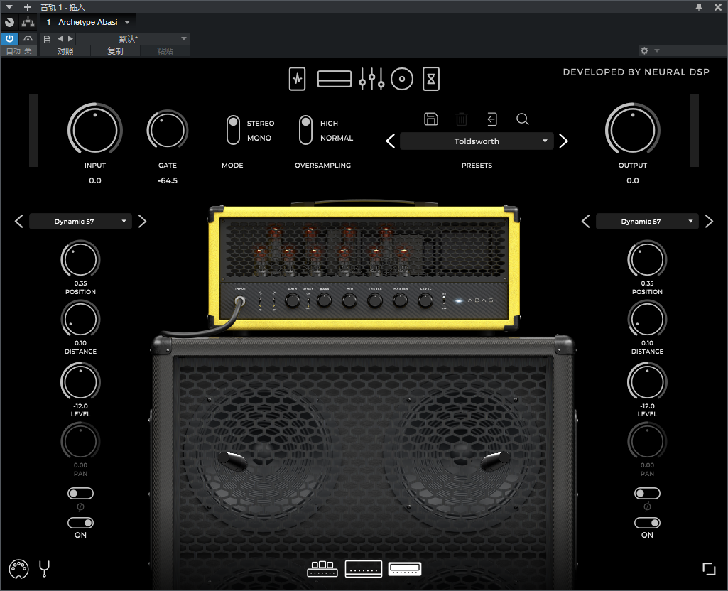Open the cabinet speaker section icon
The image size is (728, 591).
coord(402,79)
